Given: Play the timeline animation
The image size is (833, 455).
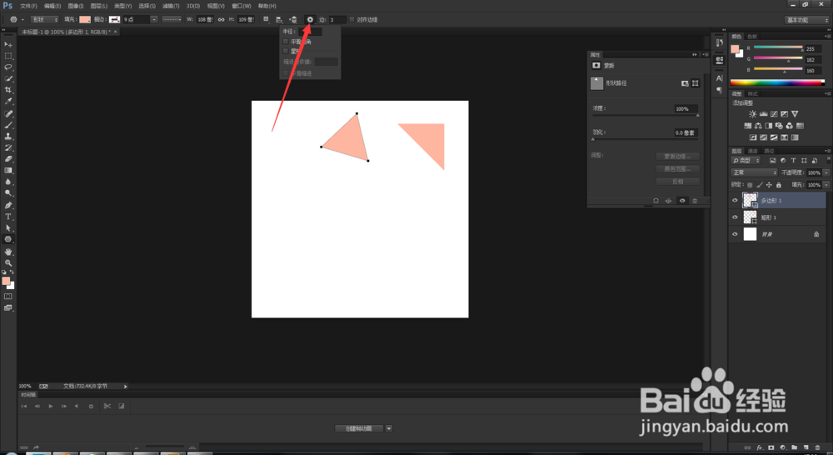Looking at the screenshot, I should point(51,406).
